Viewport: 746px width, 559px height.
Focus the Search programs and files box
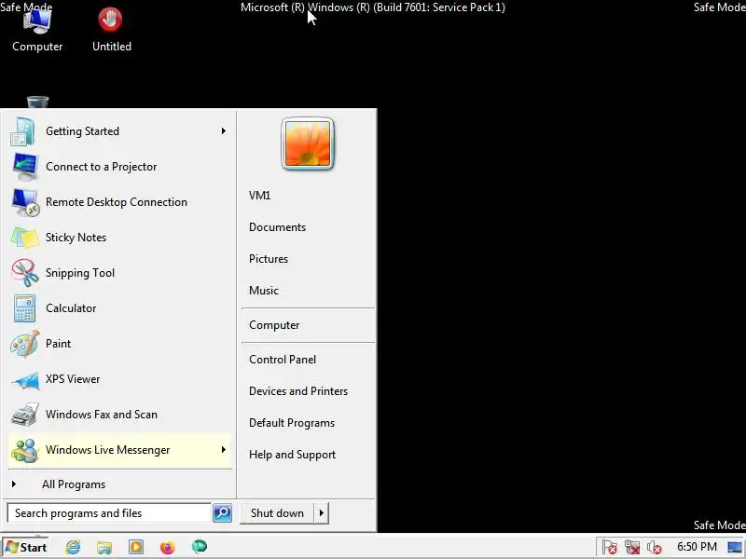109,513
